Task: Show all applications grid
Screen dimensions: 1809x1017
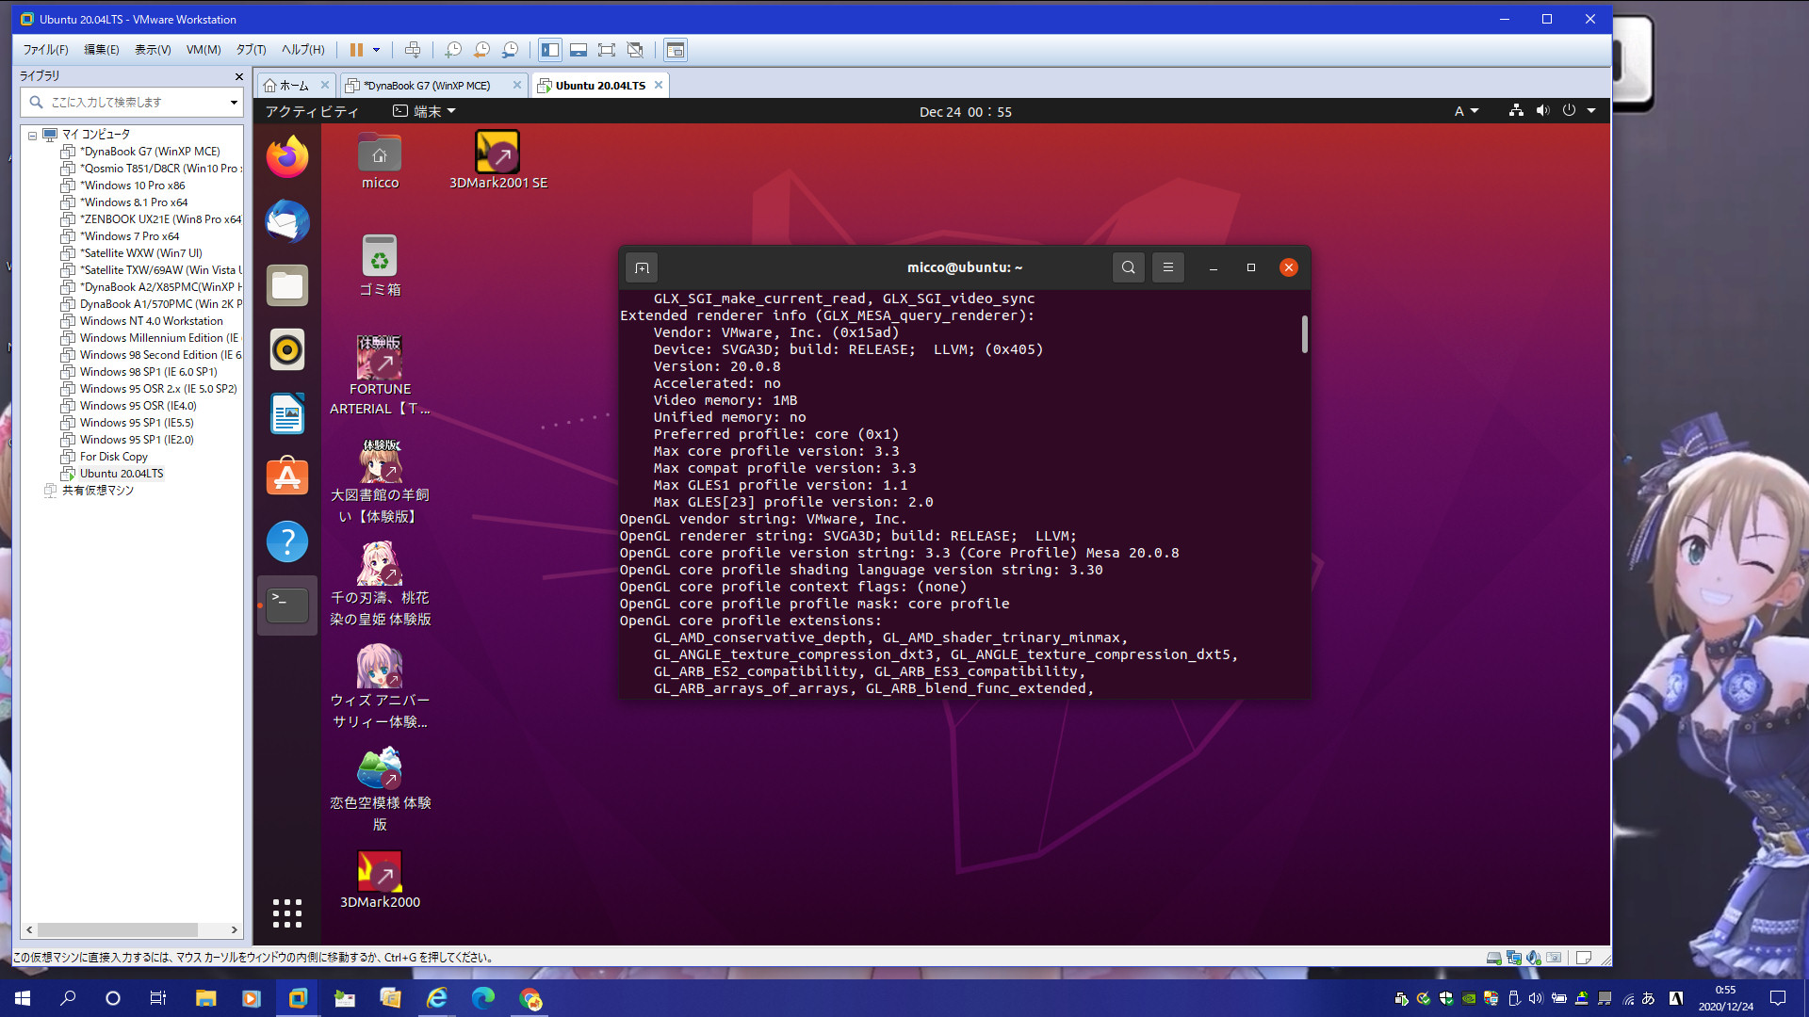Action: click(287, 912)
